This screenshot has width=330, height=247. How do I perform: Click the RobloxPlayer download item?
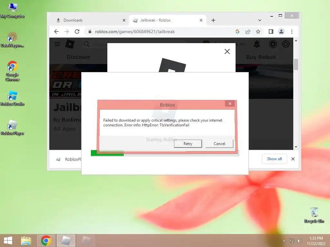coord(68,159)
